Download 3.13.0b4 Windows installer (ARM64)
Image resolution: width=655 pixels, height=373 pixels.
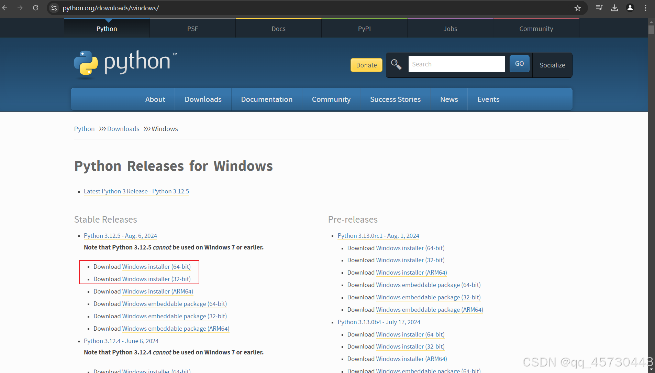[x=412, y=359]
